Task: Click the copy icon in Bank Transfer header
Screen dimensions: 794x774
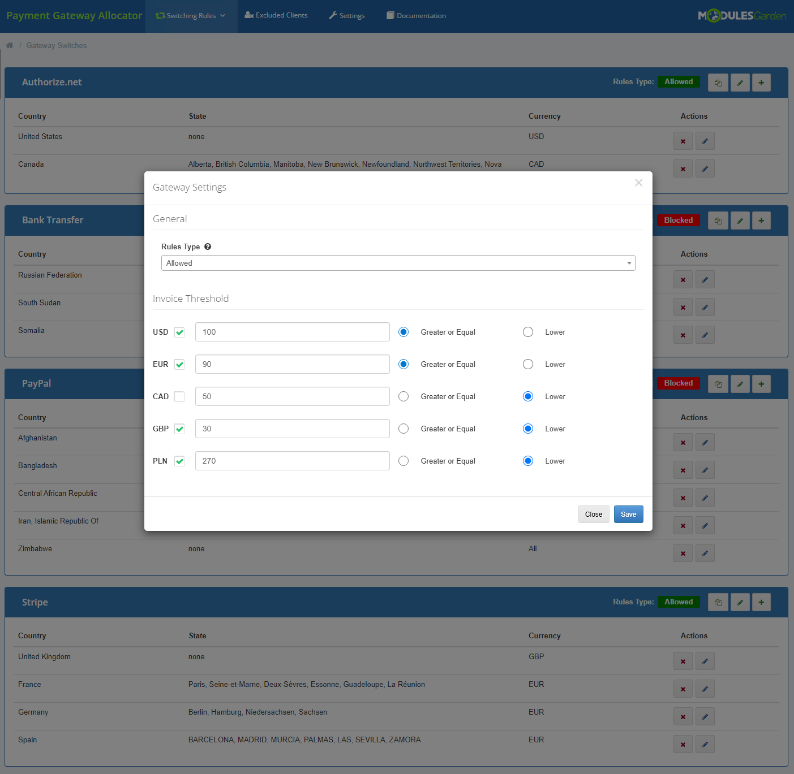Action: [x=718, y=220]
